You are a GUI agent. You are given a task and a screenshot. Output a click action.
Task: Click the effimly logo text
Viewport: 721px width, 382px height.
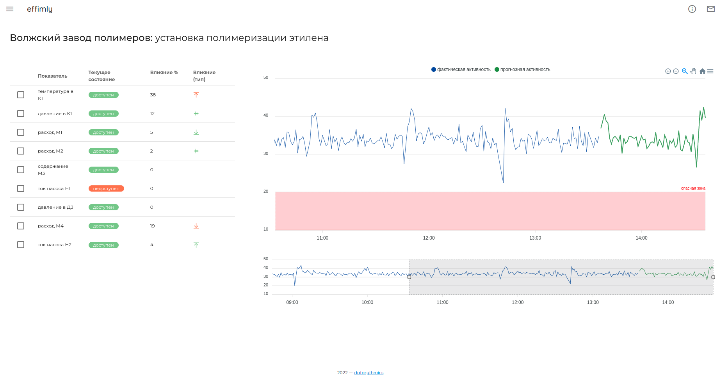click(39, 9)
